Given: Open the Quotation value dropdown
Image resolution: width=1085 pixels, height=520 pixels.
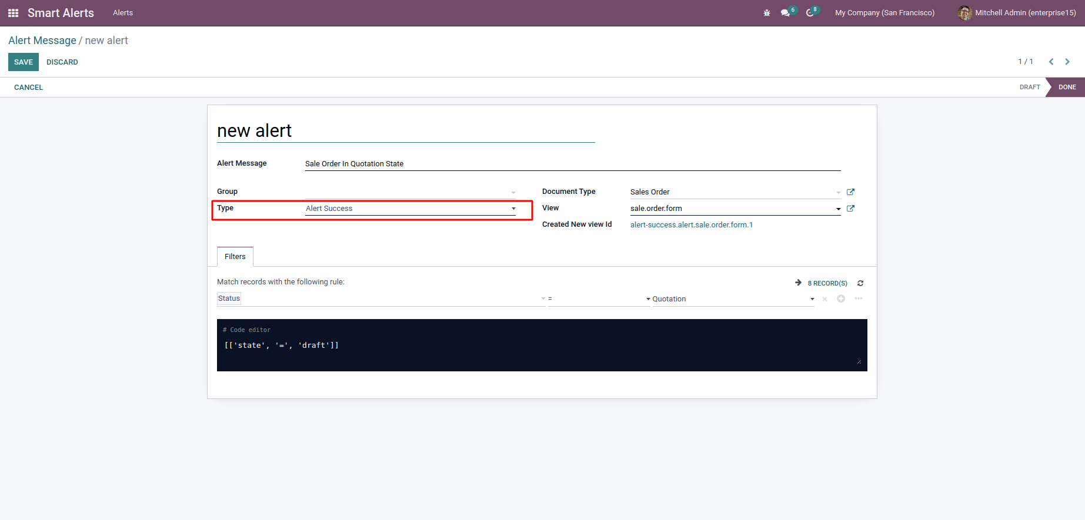Looking at the screenshot, I should pos(733,298).
